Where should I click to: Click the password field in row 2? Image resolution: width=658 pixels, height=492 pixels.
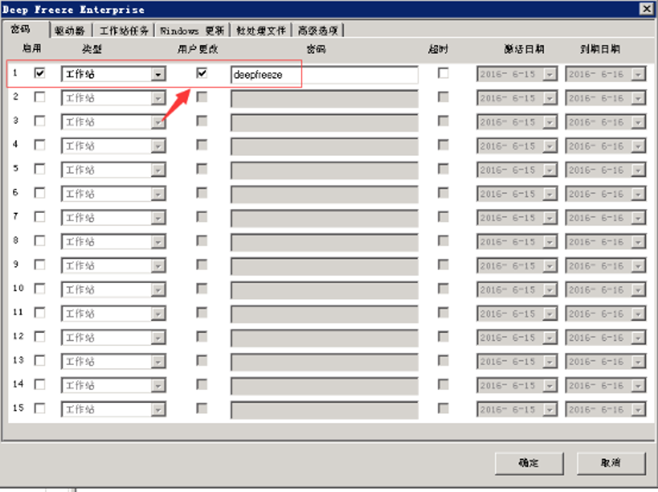[324, 99]
